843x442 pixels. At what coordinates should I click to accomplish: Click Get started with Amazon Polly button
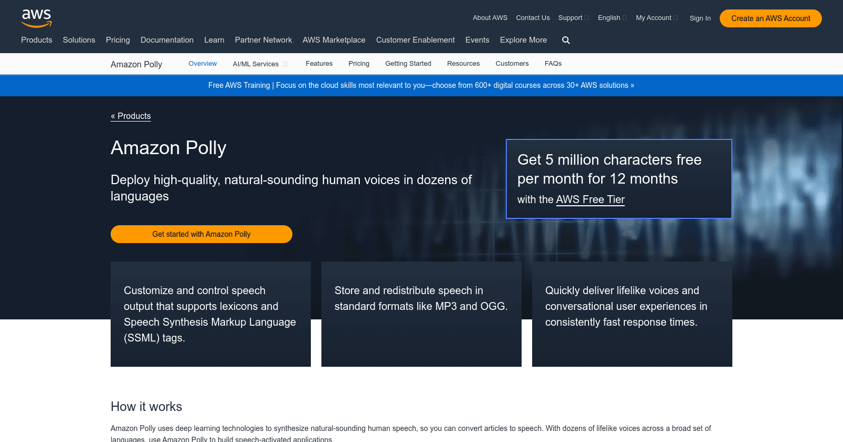(201, 234)
